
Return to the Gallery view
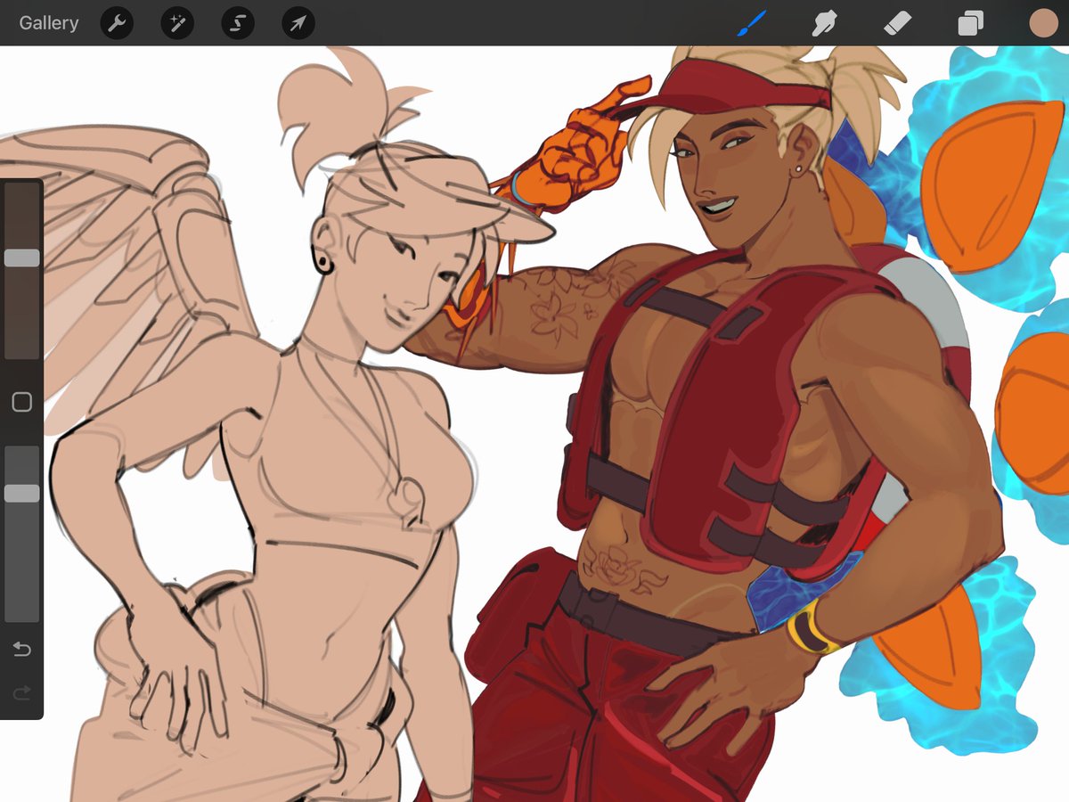click(x=49, y=23)
